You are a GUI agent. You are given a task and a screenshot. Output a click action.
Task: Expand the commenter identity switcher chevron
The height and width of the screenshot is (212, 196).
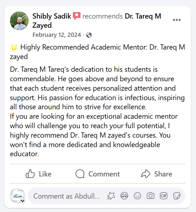(22, 201)
